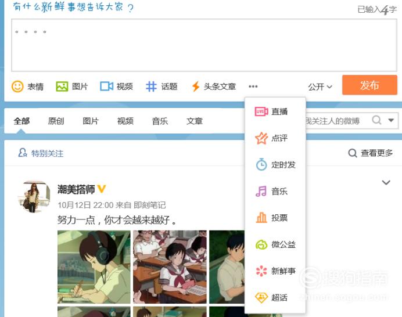Screen dimensions: 402x317
Task: Open the 公开 visibility dropdown
Action: pos(320,87)
